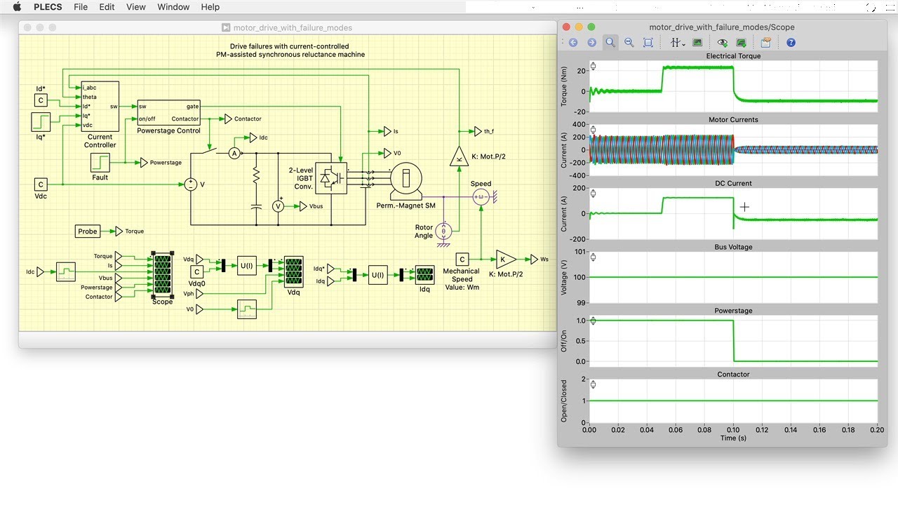898x505 pixels.
Task: Click the zoom to fit icon
Action: pos(648,43)
